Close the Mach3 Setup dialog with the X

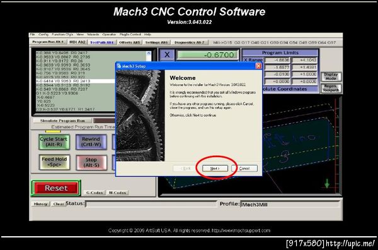(258, 66)
